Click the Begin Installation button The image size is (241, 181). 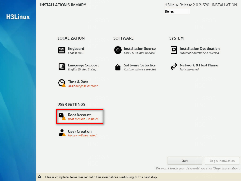click(222, 161)
